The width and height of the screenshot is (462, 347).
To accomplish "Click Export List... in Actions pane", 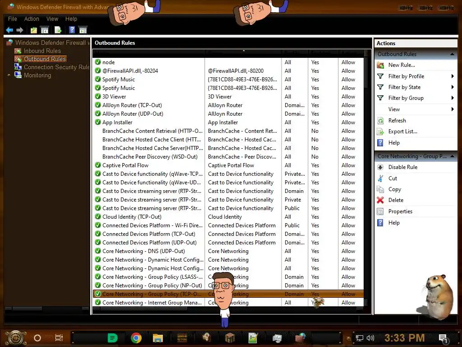I will coord(402,131).
